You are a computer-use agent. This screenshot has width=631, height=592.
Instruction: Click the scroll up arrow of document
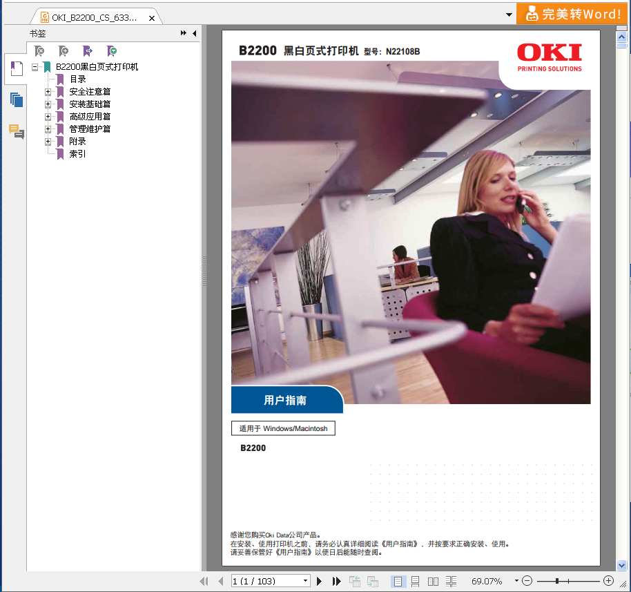click(x=621, y=37)
